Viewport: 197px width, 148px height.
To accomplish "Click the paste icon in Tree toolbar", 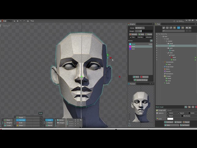I will tap(190, 28).
